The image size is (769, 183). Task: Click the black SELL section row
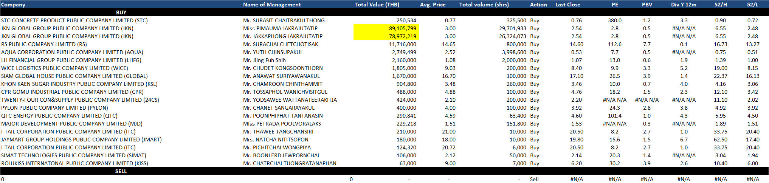(121, 171)
